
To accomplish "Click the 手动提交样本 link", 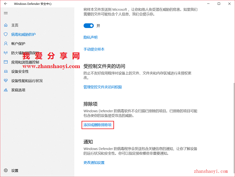I will coord(94,49).
